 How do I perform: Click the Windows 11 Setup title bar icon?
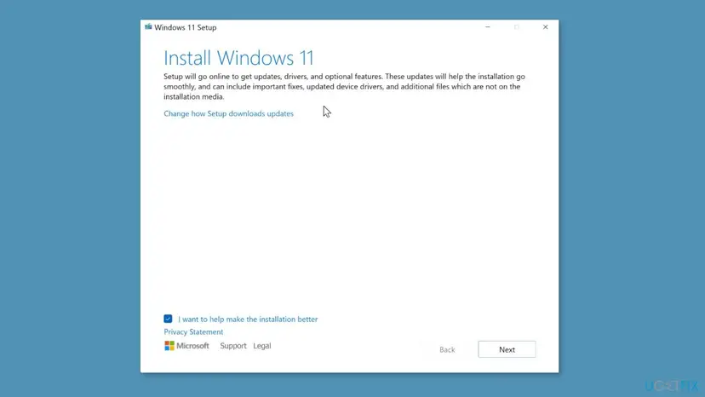(148, 27)
